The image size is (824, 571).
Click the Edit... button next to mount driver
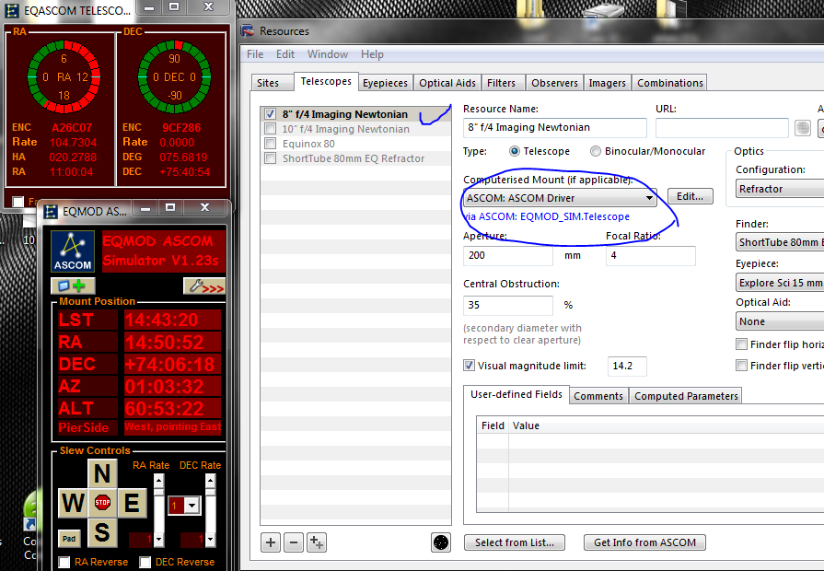coord(690,196)
